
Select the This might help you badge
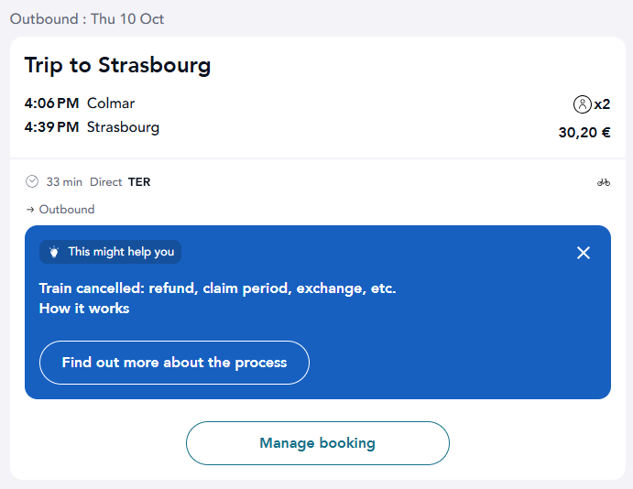coord(110,252)
